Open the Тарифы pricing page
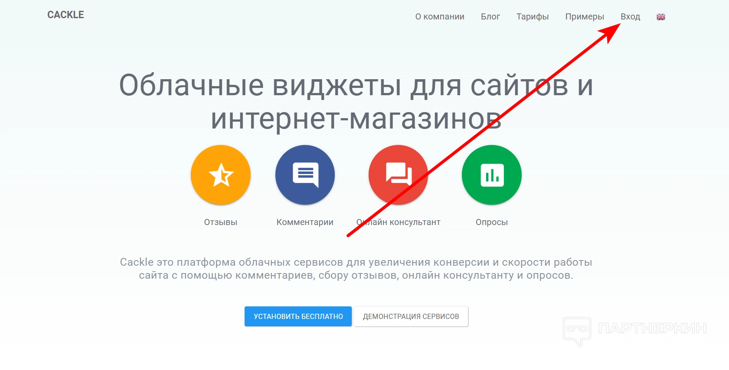The width and height of the screenshot is (729, 370). pyautogui.click(x=533, y=16)
